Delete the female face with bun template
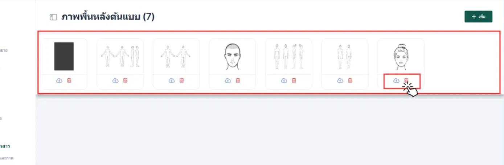 tap(406, 81)
